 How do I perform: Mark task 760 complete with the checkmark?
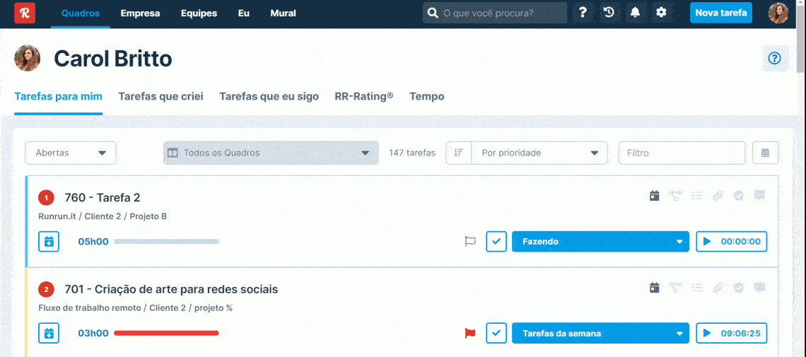coord(496,242)
